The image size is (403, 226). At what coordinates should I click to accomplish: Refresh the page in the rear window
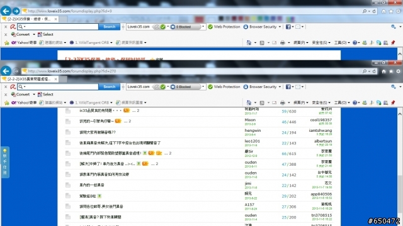(374, 11)
